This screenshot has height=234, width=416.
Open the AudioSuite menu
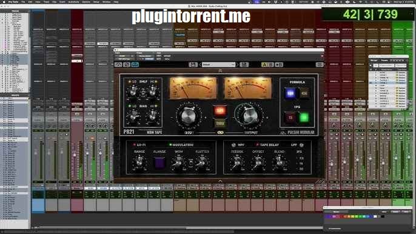point(73,2)
